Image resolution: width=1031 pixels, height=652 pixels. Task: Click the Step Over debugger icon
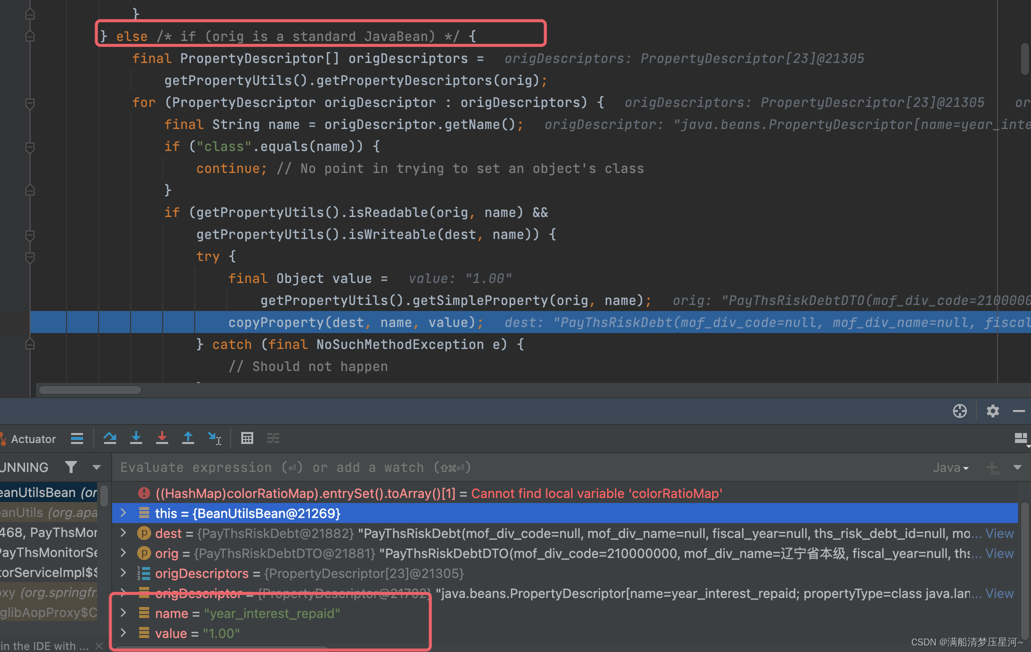click(110, 438)
